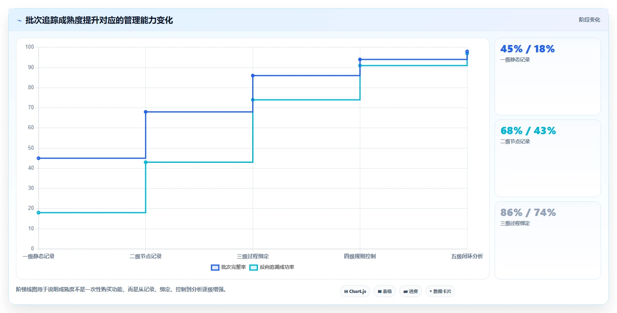617x313 pixels.
Task: Toggle the 批次完整率 series via its legend label
Action: tap(233, 267)
